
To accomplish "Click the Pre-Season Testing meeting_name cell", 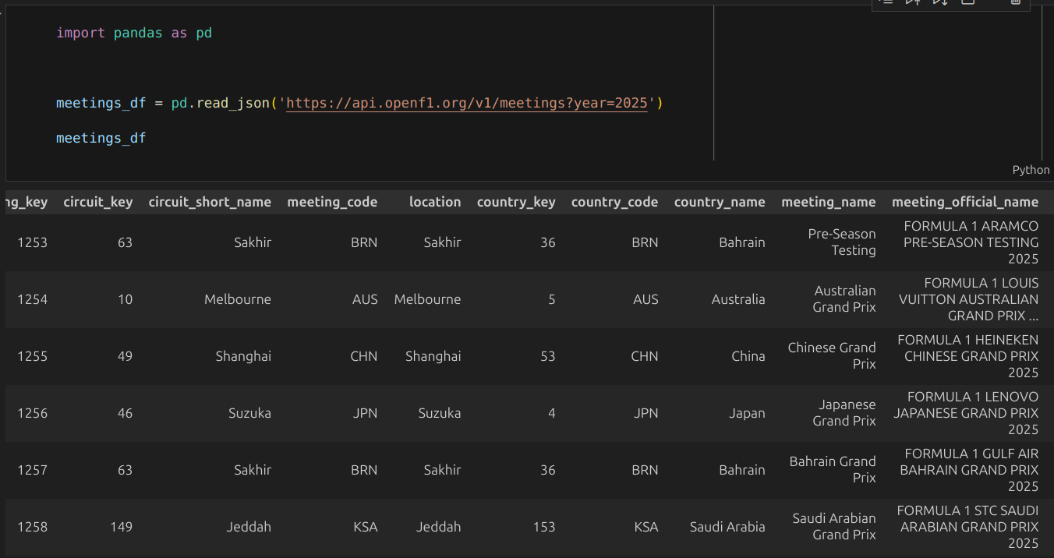I will pos(842,242).
